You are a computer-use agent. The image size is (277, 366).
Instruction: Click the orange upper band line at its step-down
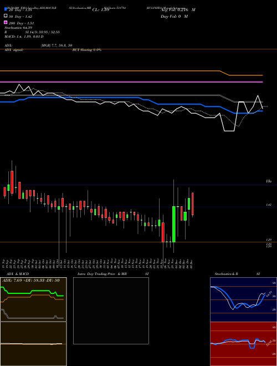point(224,73)
